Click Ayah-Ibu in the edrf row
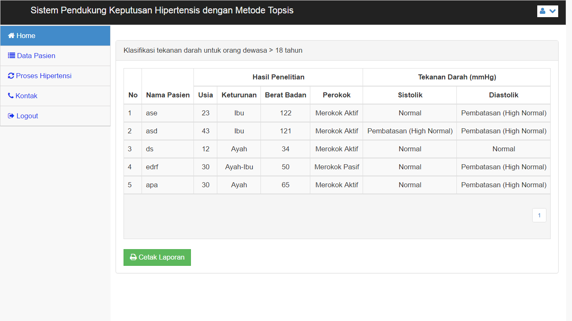Image resolution: width=572 pixels, height=321 pixels. [239, 167]
